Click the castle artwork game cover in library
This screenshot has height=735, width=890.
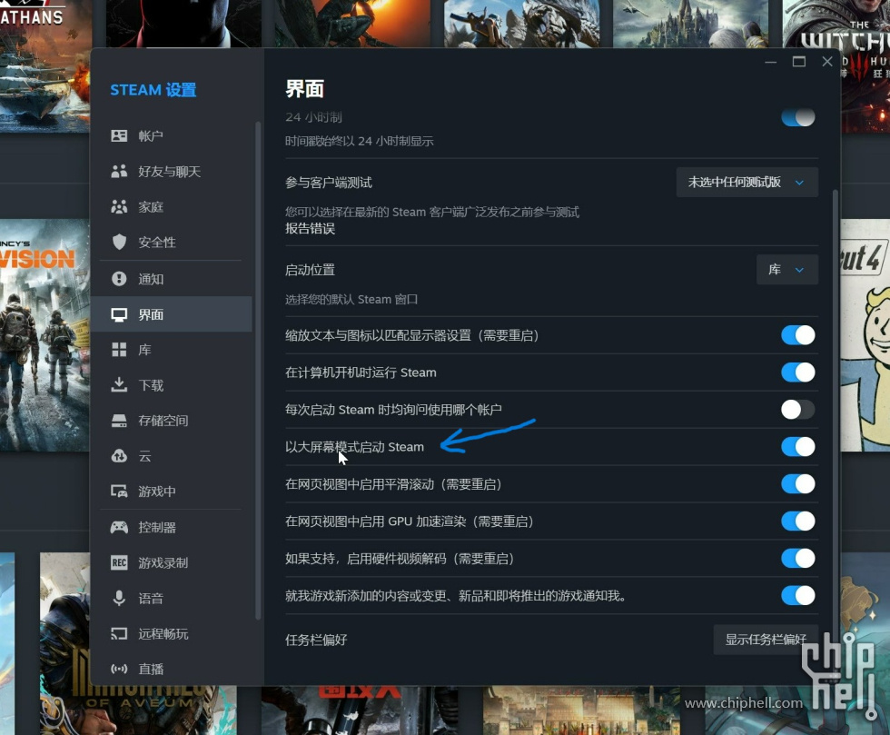(x=691, y=24)
